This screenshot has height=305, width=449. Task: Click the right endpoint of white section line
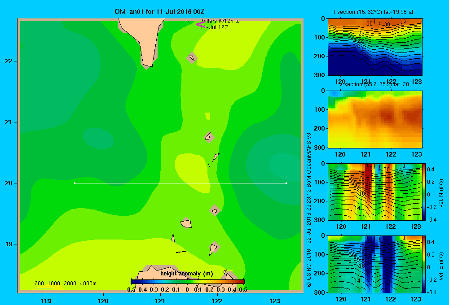pos(286,183)
